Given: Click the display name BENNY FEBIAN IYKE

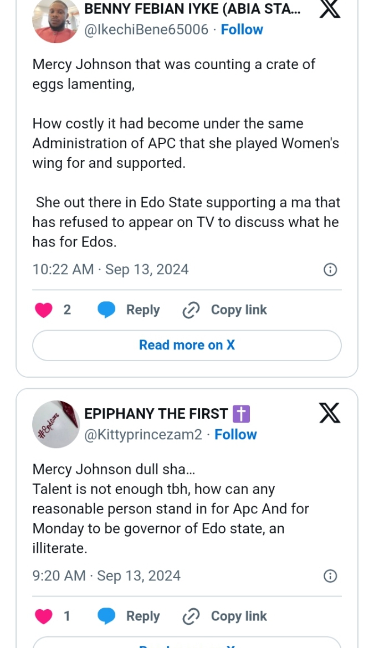Looking at the screenshot, I should click(x=193, y=9).
